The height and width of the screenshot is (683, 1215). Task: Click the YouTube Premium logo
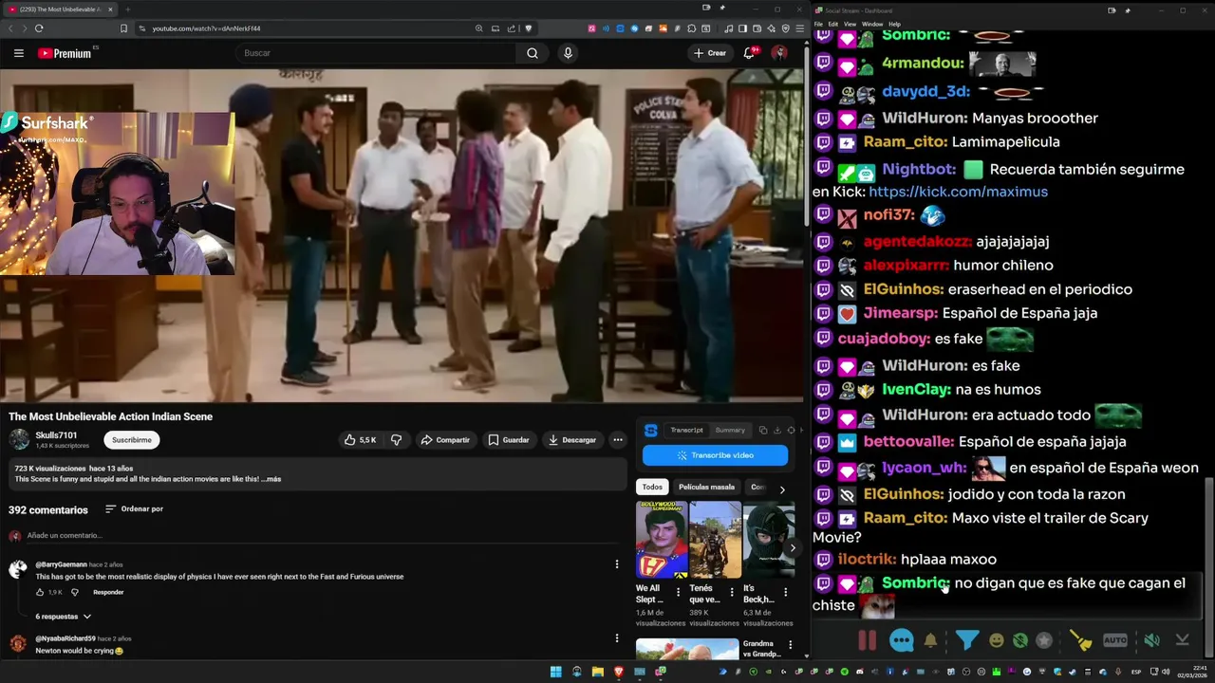pos(65,53)
